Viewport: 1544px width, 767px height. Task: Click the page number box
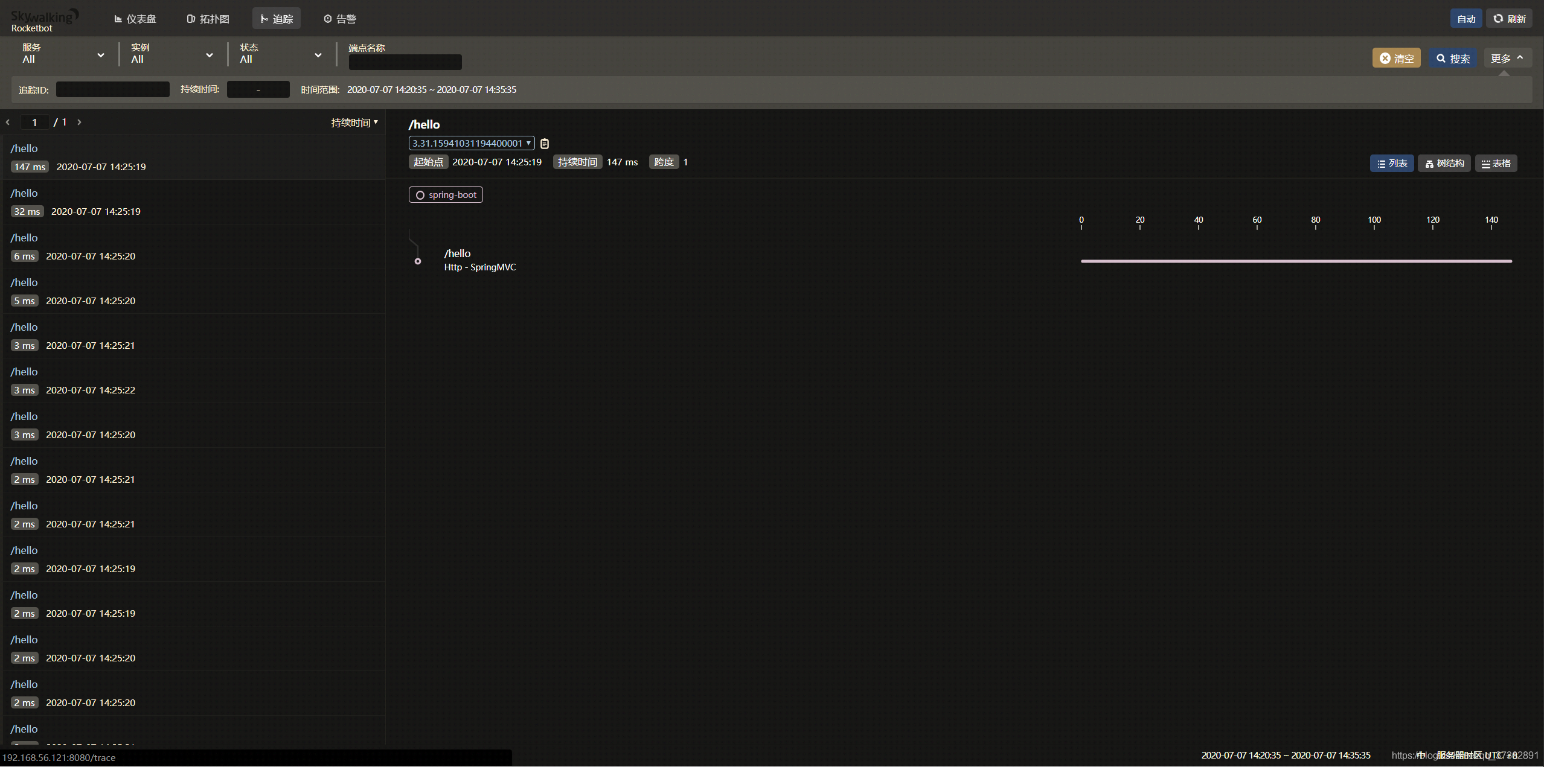point(34,122)
